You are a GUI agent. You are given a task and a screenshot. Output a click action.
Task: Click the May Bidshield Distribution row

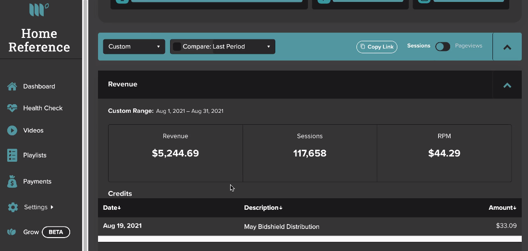310,227
